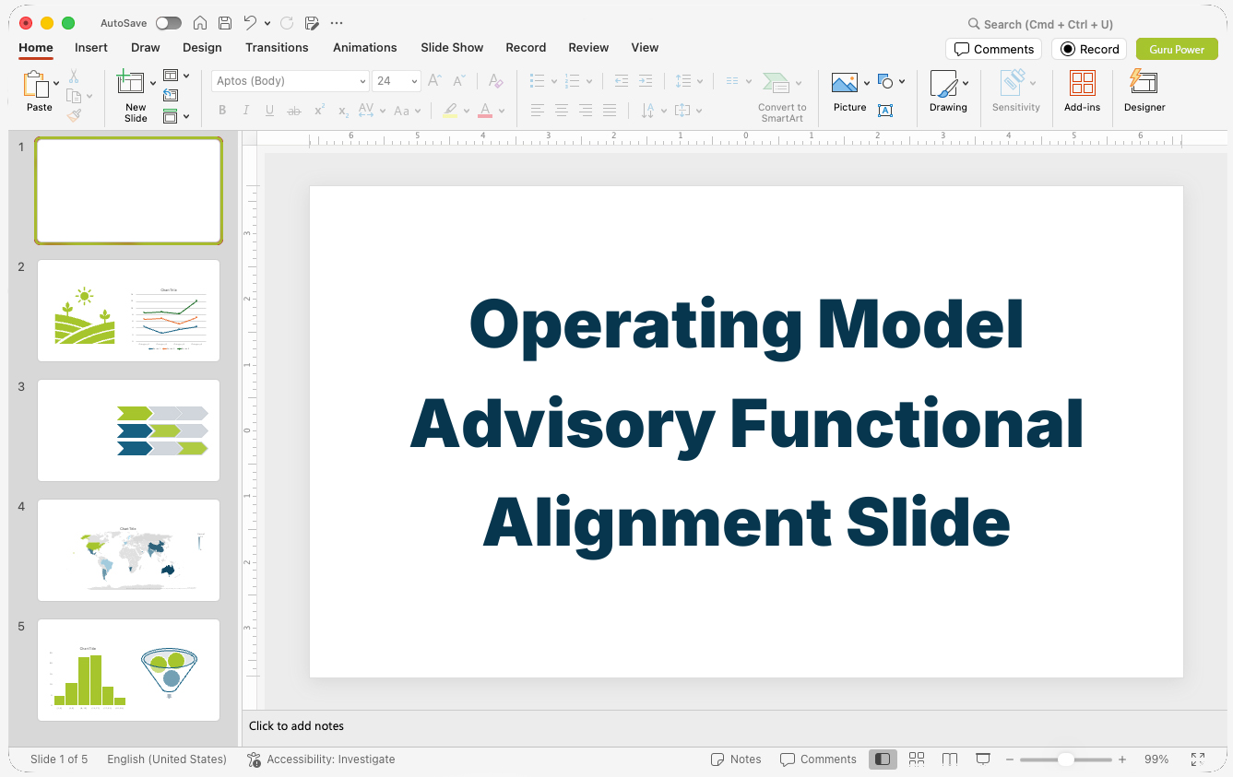Screen dimensions: 1233x777
Task: Insert a Picture using picture icon
Action: point(845,83)
